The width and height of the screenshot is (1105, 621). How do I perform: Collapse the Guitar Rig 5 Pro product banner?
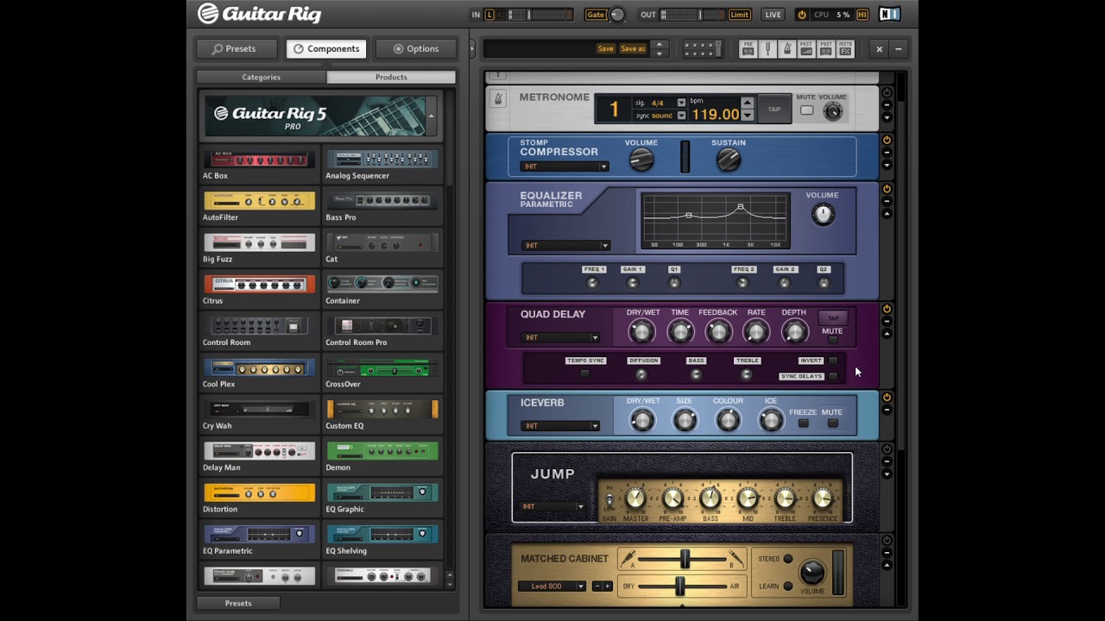[x=431, y=115]
